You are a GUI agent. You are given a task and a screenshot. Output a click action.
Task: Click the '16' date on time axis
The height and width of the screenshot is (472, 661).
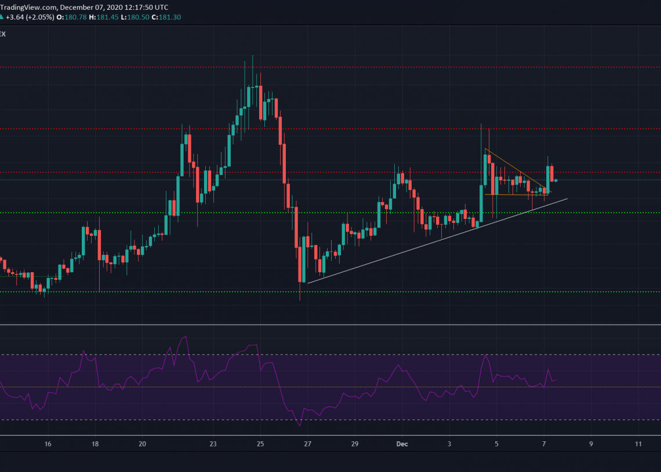[48, 444]
